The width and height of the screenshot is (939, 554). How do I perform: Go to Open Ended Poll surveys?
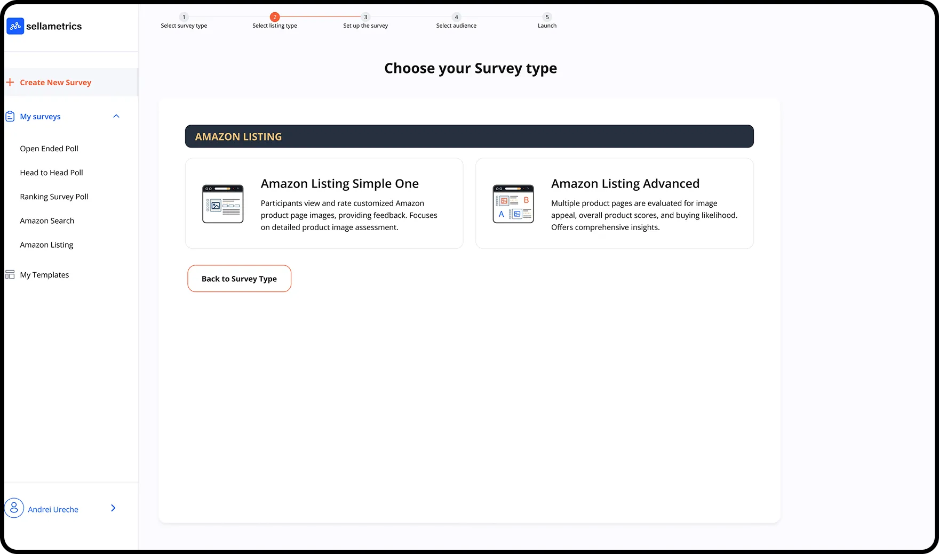(x=49, y=149)
